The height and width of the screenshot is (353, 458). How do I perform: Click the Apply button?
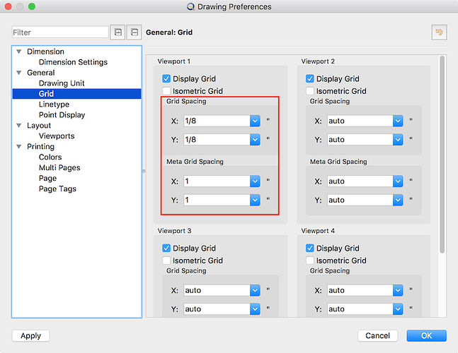30,336
